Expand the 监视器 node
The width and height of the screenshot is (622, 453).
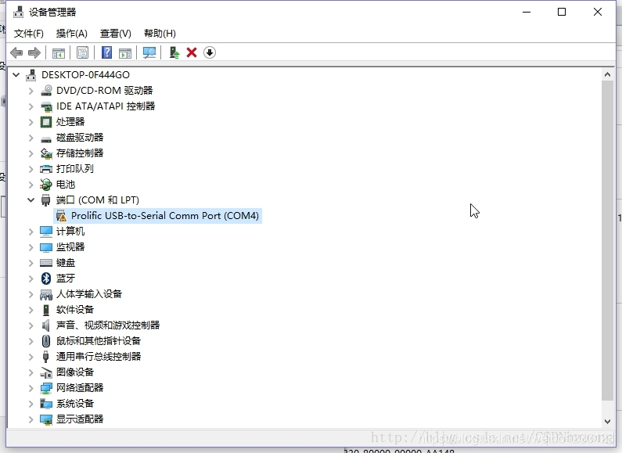pos(31,247)
